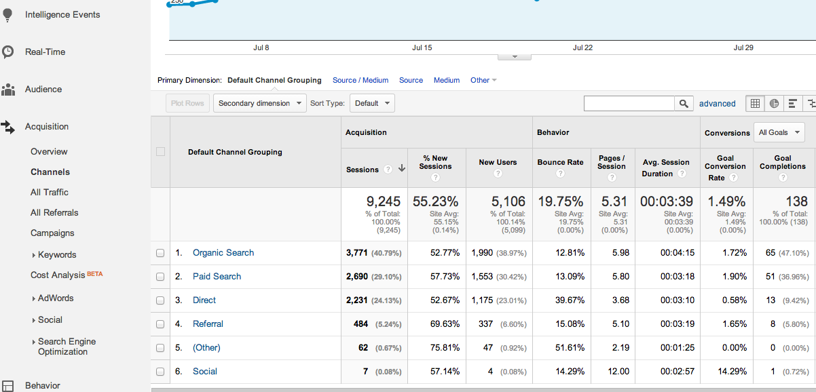The width and height of the screenshot is (816, 392).
Task: Select the performance bar view icon
Action: (x=793, y=103)
